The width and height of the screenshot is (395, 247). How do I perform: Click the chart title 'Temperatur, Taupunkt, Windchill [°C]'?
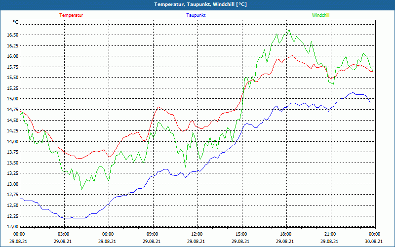(200, 4)
